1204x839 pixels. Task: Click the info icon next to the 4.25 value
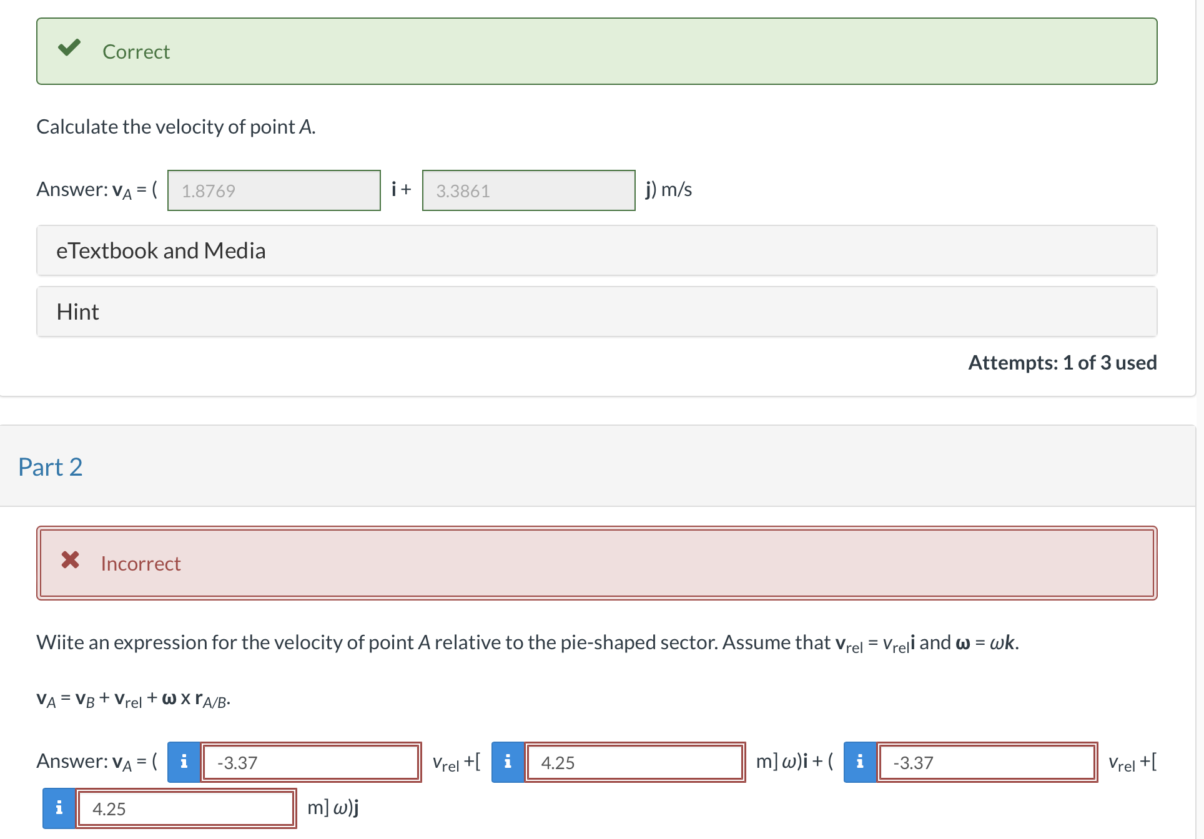(x=508, y=762)
